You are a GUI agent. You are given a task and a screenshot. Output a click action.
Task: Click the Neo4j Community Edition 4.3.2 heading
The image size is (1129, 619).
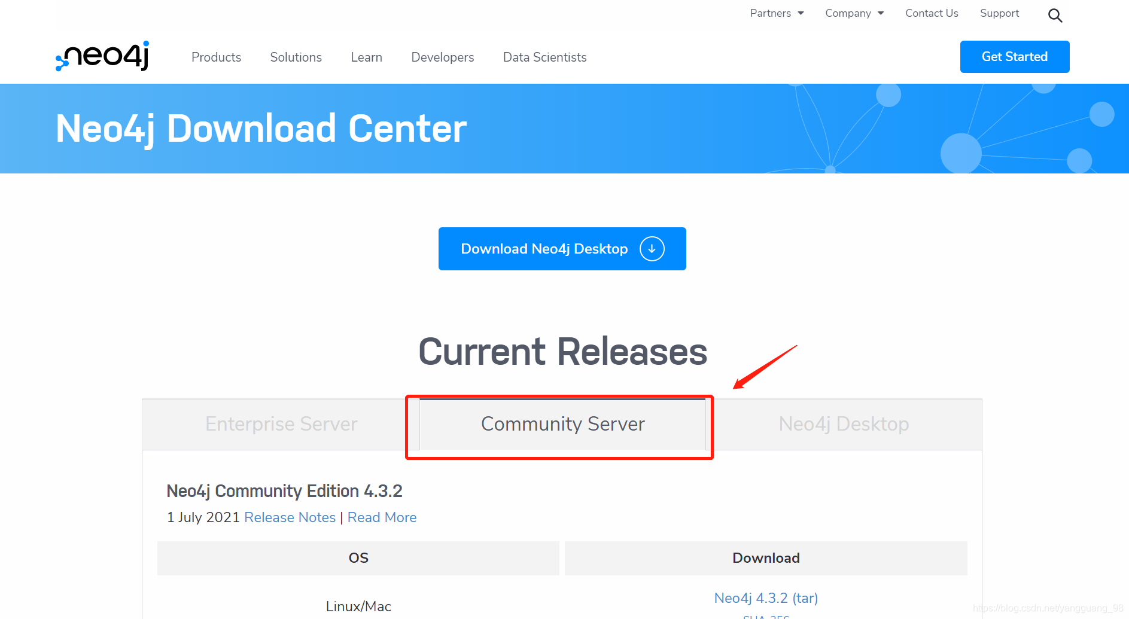click(x=284, y=491)
